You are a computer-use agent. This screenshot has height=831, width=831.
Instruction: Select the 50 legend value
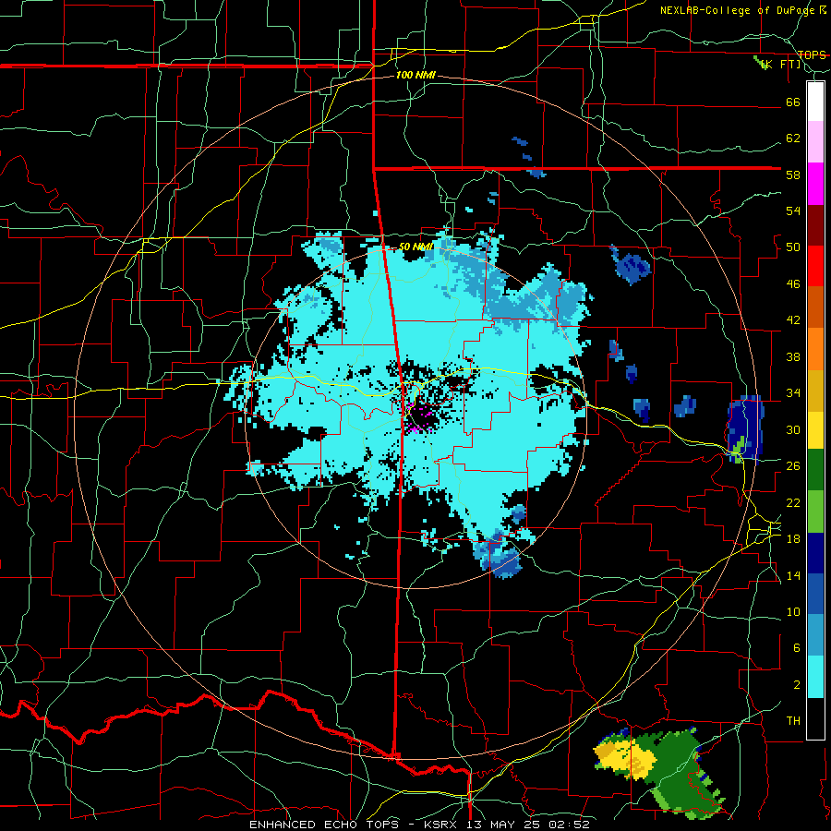point(793,247)
